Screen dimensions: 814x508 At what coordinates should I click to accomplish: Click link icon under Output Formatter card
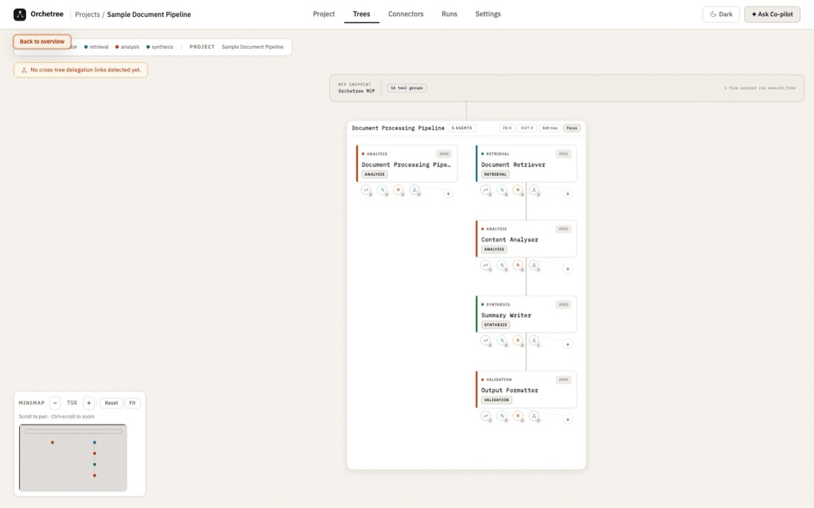[x=485, y=416]
